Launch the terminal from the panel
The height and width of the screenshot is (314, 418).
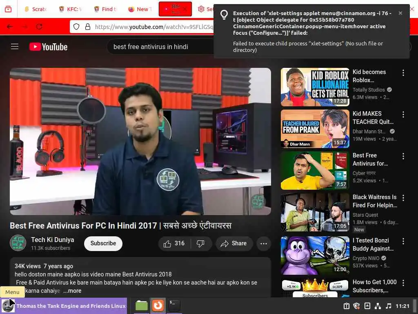(x=174, y=305)
